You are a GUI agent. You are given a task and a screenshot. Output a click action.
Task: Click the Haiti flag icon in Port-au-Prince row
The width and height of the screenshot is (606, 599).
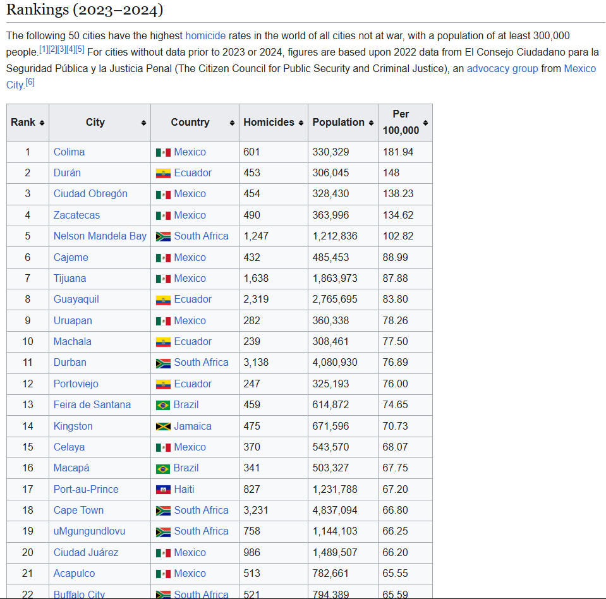pos(163,490)
